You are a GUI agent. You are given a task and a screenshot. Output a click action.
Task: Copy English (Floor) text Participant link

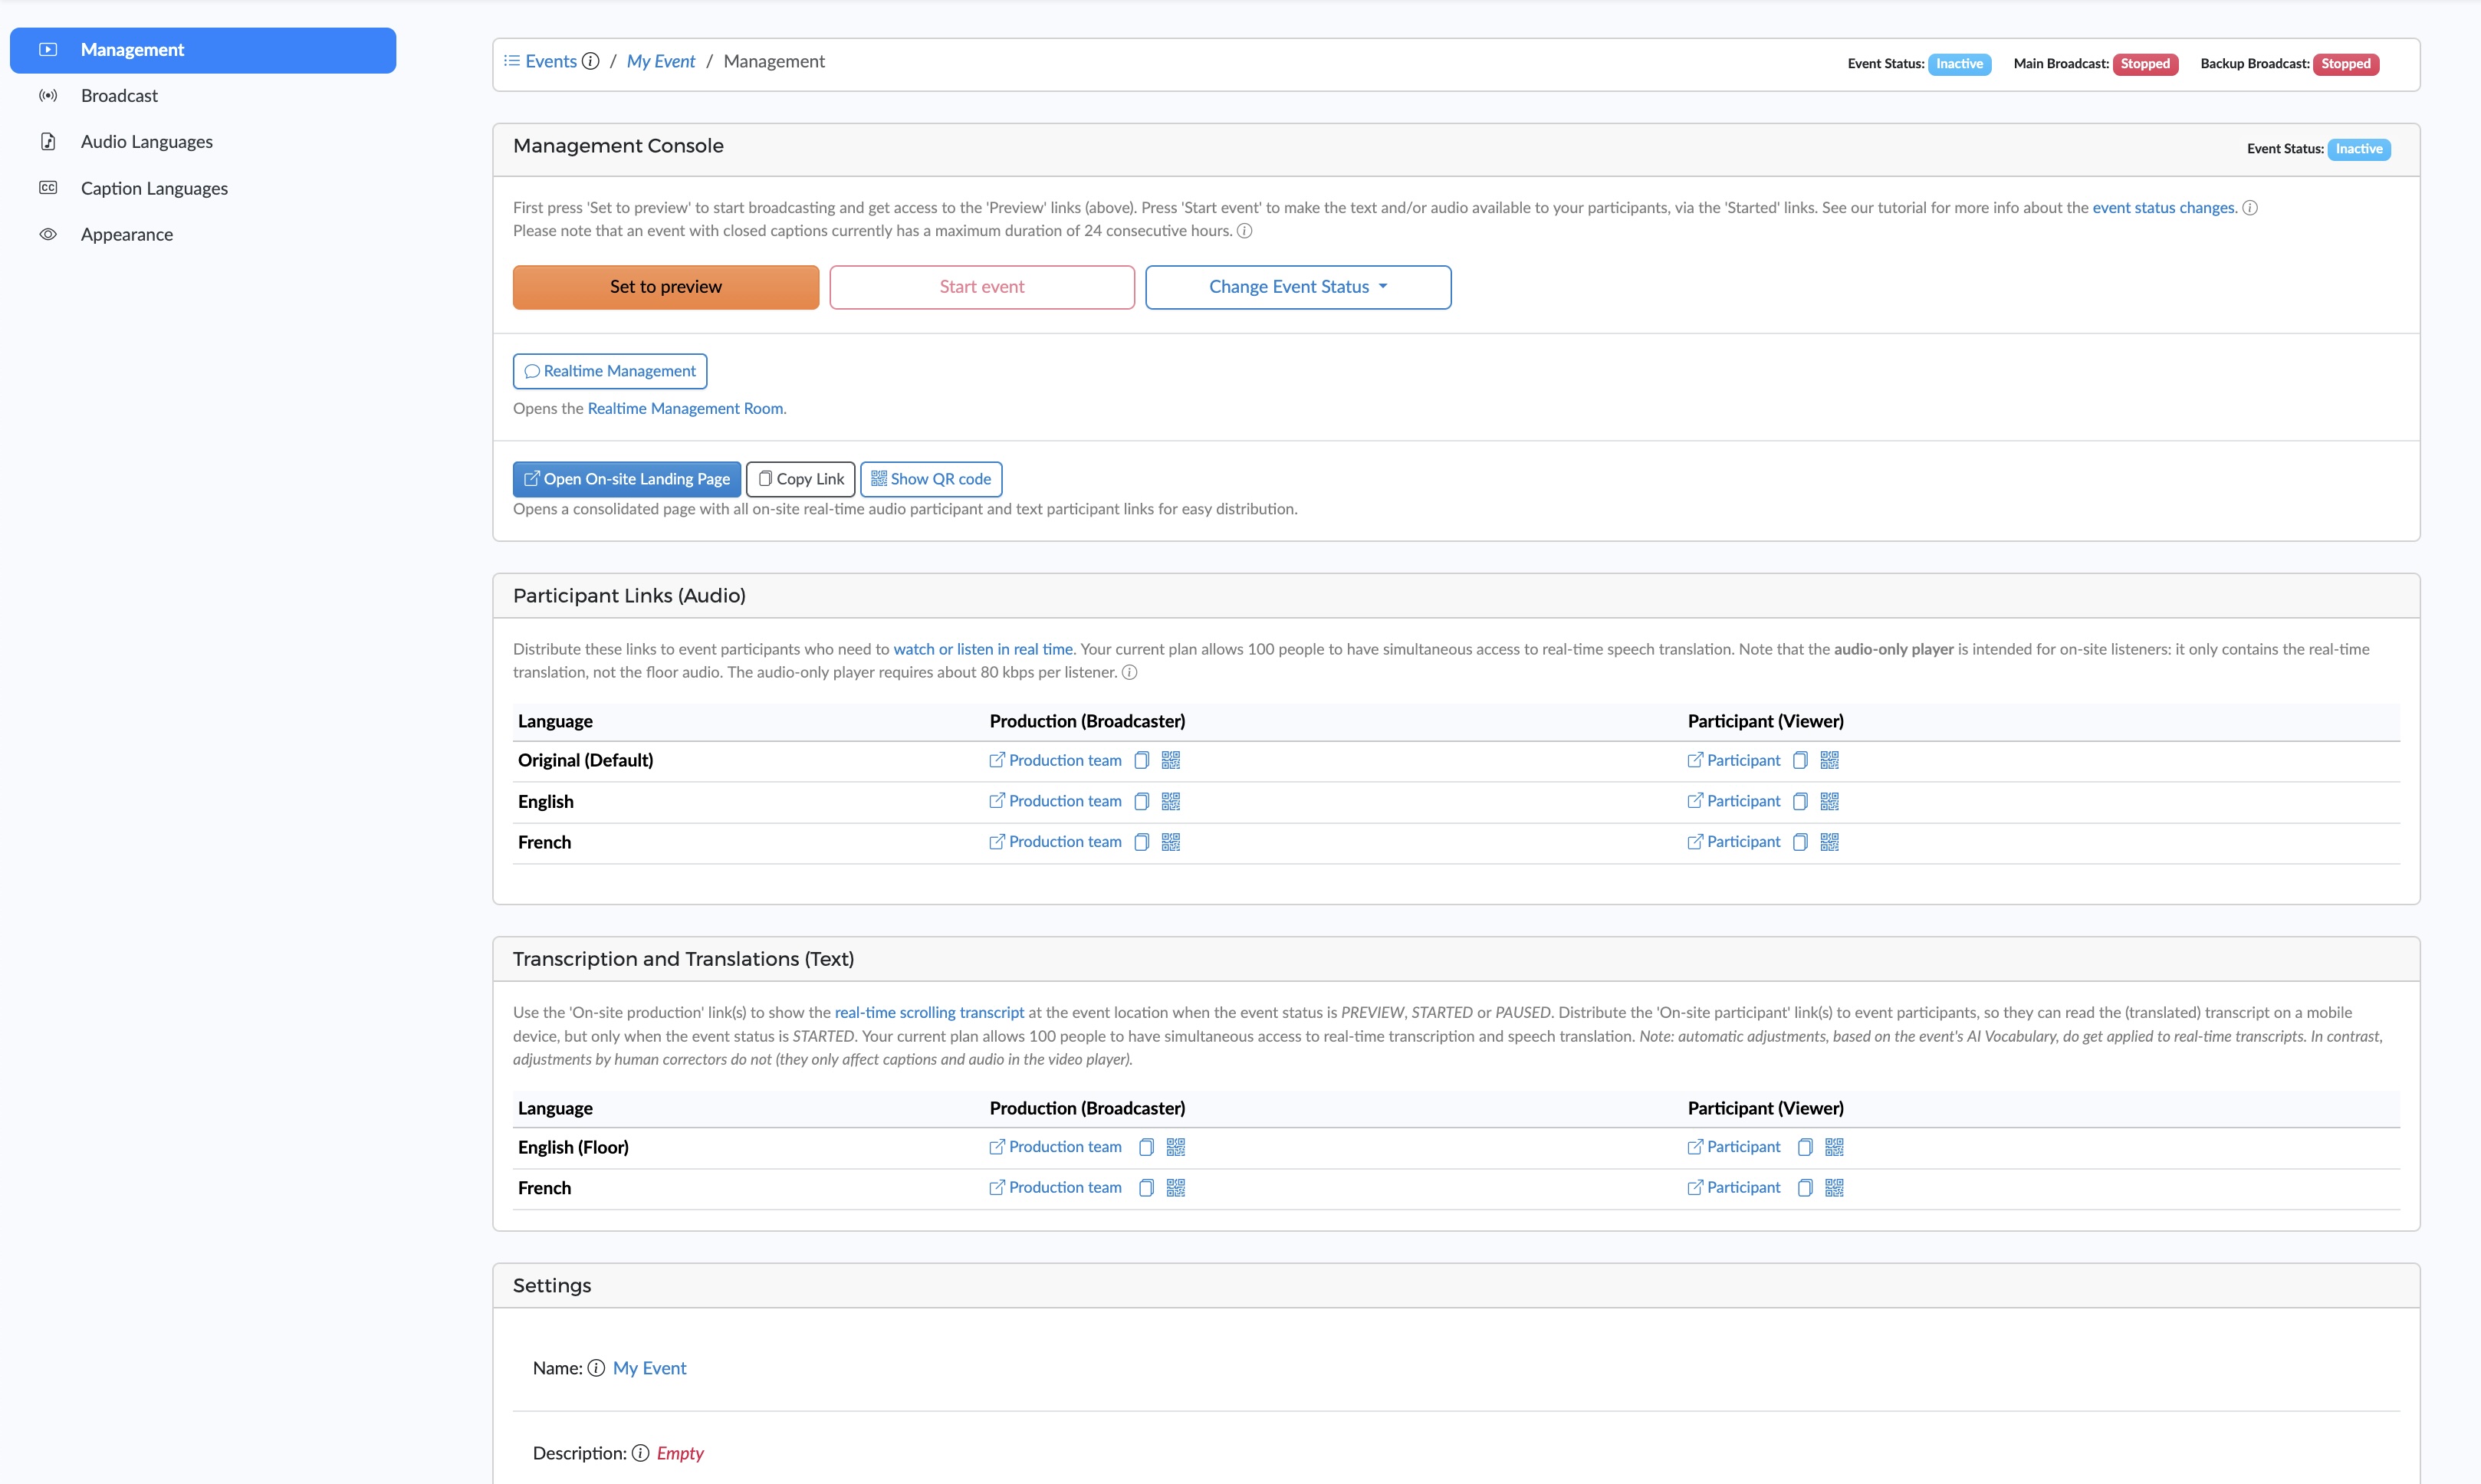pyautogui.click(x=1805, y=1147)
